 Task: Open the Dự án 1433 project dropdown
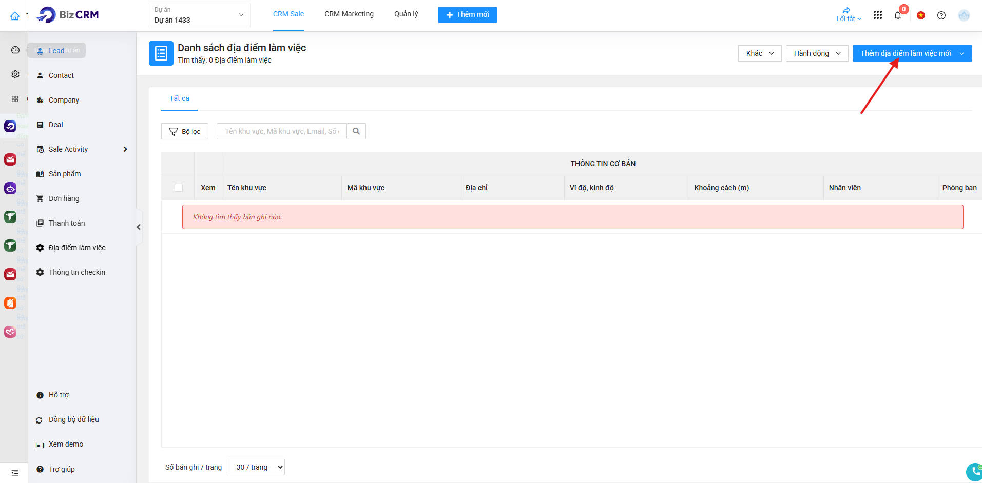click(199, 15)
